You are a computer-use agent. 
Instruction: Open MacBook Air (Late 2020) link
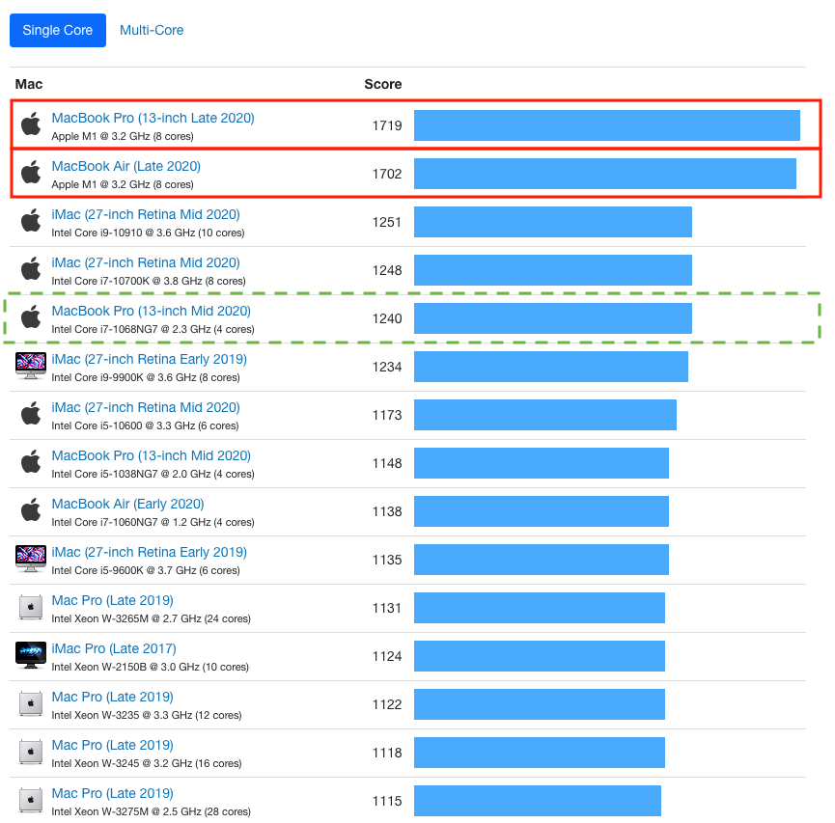[125, 166]
